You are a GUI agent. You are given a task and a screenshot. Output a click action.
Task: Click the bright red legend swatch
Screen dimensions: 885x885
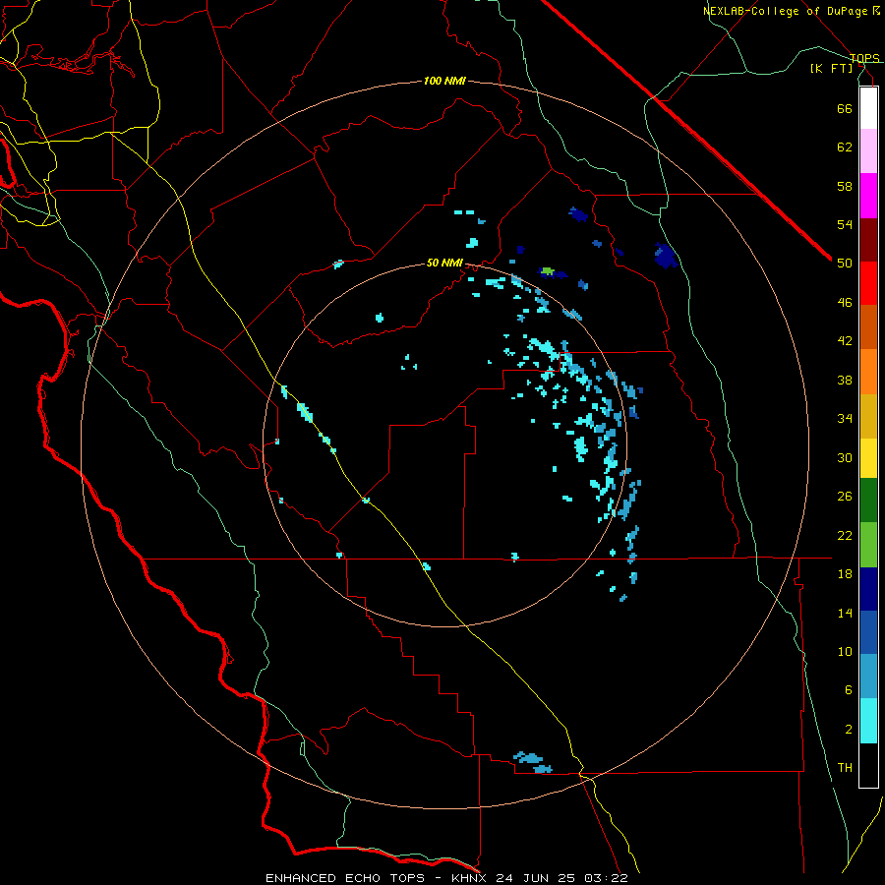pos(868,283)
